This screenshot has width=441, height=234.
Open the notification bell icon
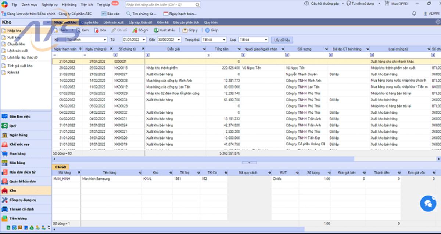[x=414, y=14]
